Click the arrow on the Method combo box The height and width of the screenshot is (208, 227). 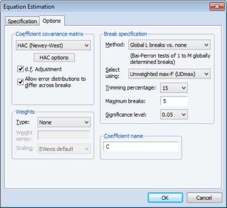click(206, 45)
